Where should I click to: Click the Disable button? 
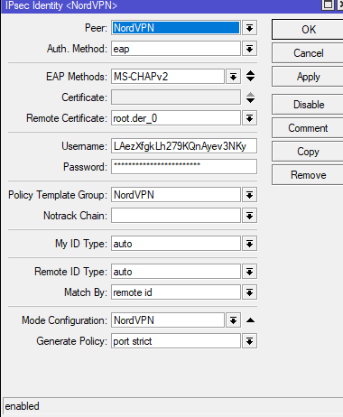(308, 105)
